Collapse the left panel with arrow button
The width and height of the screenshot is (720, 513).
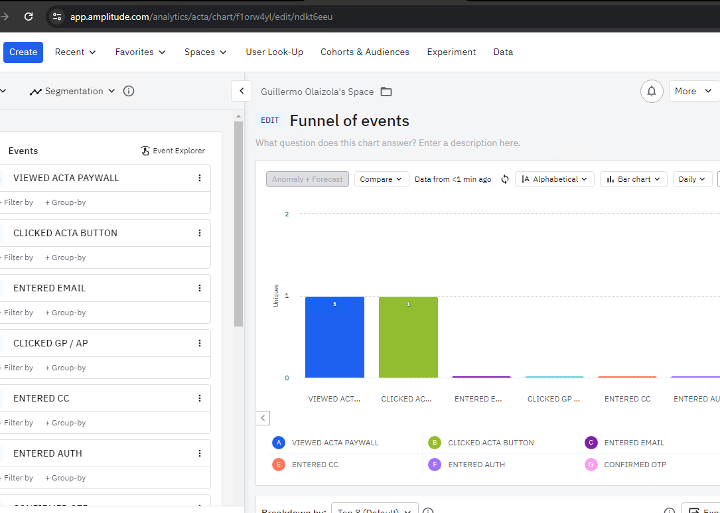click(x=242, y=91)
